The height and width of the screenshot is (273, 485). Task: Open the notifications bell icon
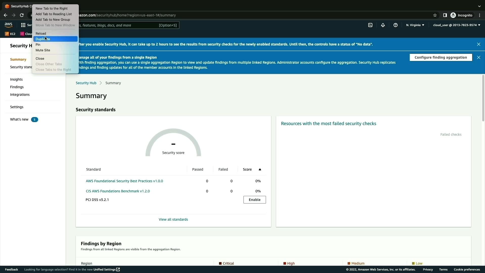(x=383, y=25)
